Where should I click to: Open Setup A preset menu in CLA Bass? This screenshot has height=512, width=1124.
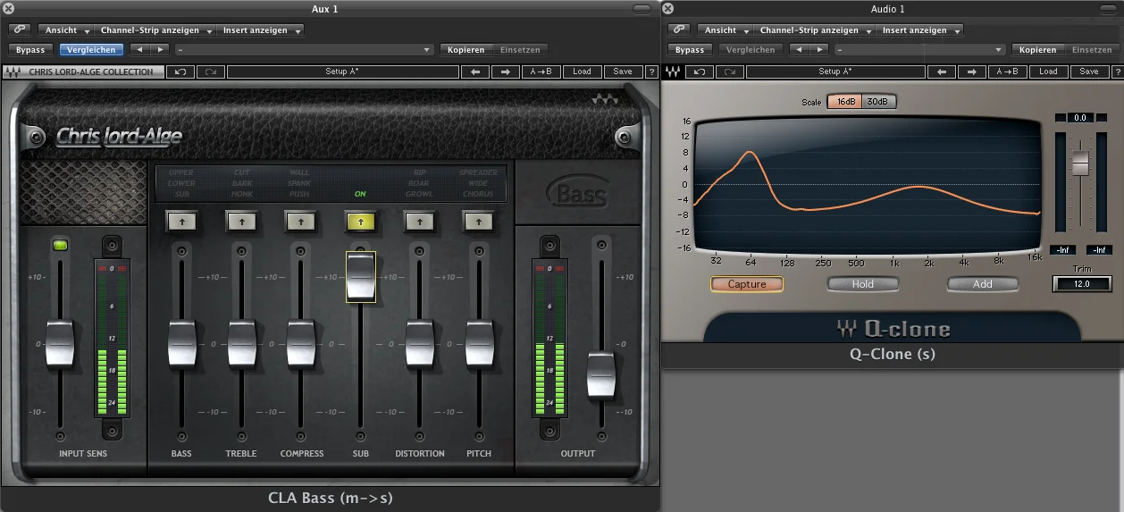(342, 71)
